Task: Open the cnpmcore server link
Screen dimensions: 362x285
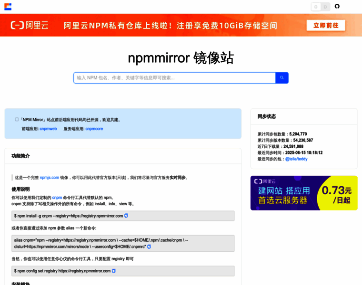Action: pyautogui.click(x=94, y=129)
